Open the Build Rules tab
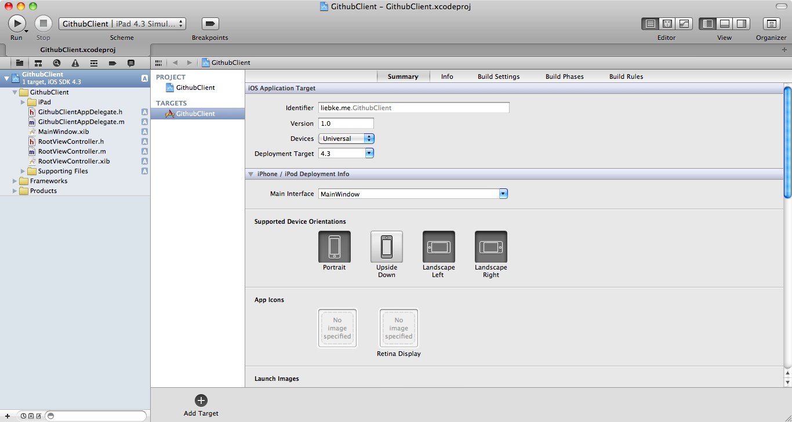Screen dimensions: 792x422 pos(626,77)
